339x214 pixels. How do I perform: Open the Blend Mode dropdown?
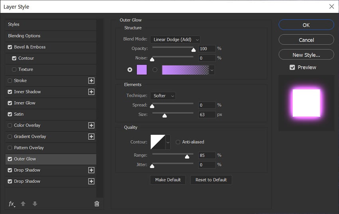click(x=175, y=39)
